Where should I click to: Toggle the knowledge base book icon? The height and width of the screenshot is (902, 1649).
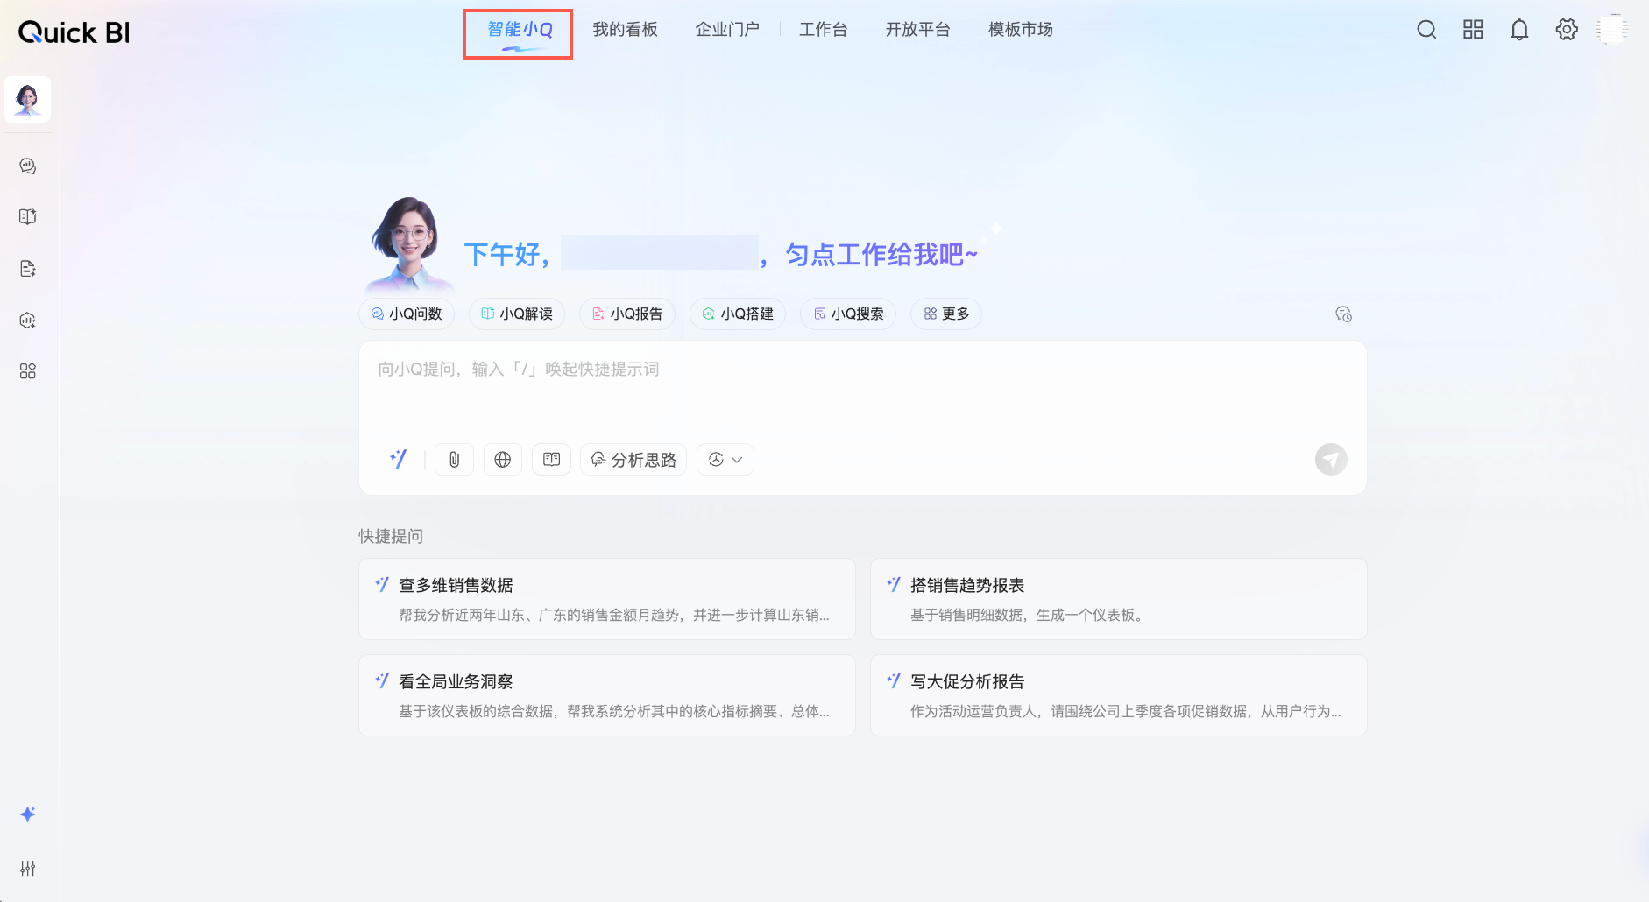551,460
